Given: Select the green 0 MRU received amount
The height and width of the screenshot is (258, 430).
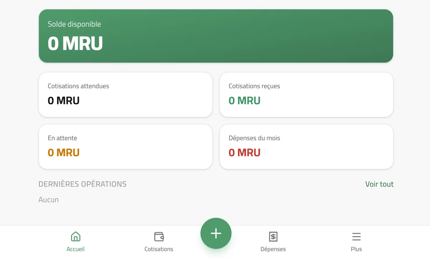Looking at the screenshot, I should click(x=244, y=100).
